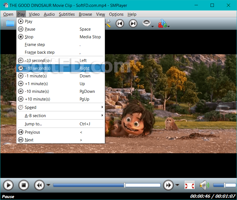The image size is (237, 200).
Task: Mute audio with the volume speaker icon
Action: pyautogui.click(x=204, y=185)
